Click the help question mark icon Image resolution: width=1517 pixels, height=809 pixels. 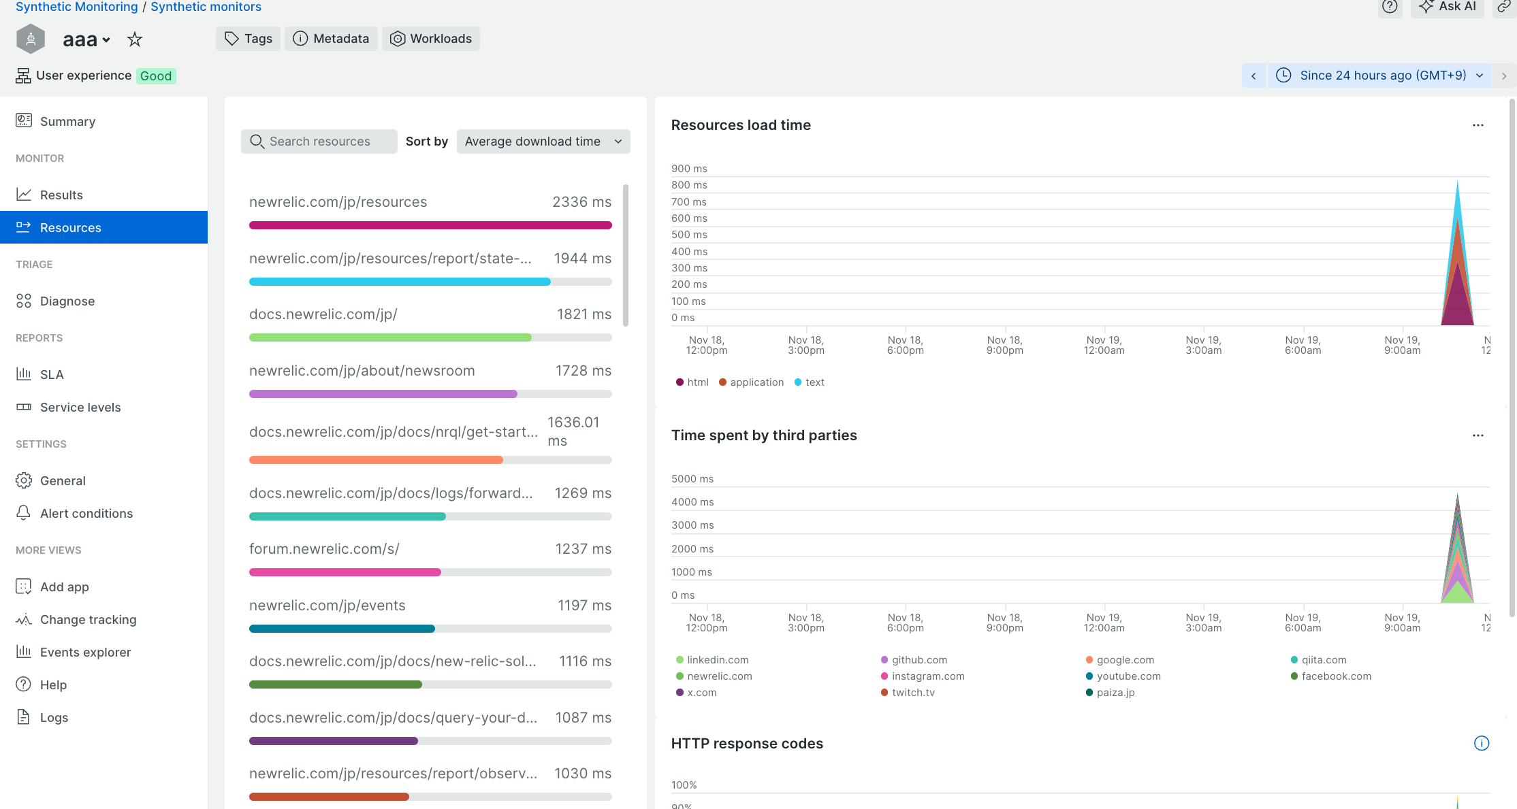(1390, 7)
